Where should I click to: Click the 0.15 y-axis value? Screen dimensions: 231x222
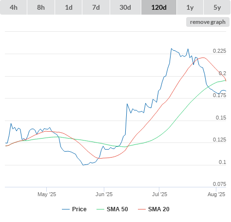point(221,118)
